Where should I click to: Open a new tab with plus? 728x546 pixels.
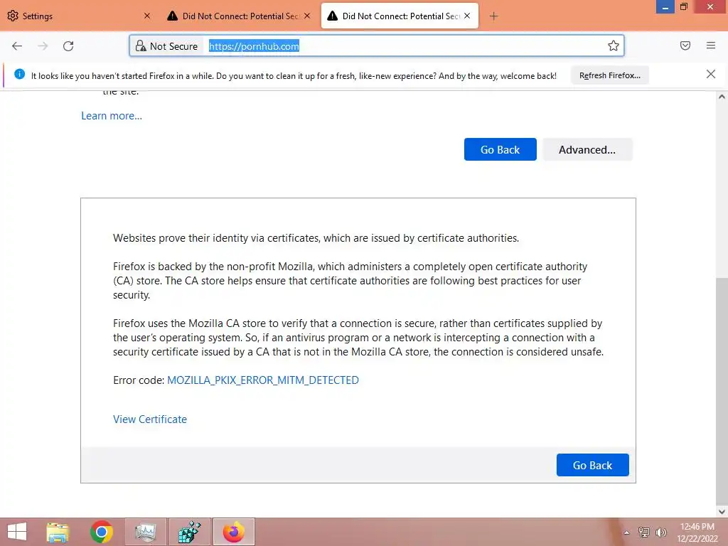coord(493,16)
